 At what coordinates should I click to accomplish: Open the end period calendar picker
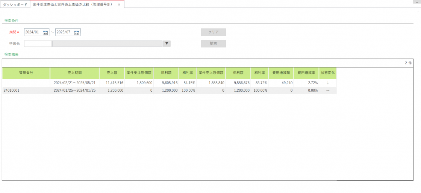point(77,33)
